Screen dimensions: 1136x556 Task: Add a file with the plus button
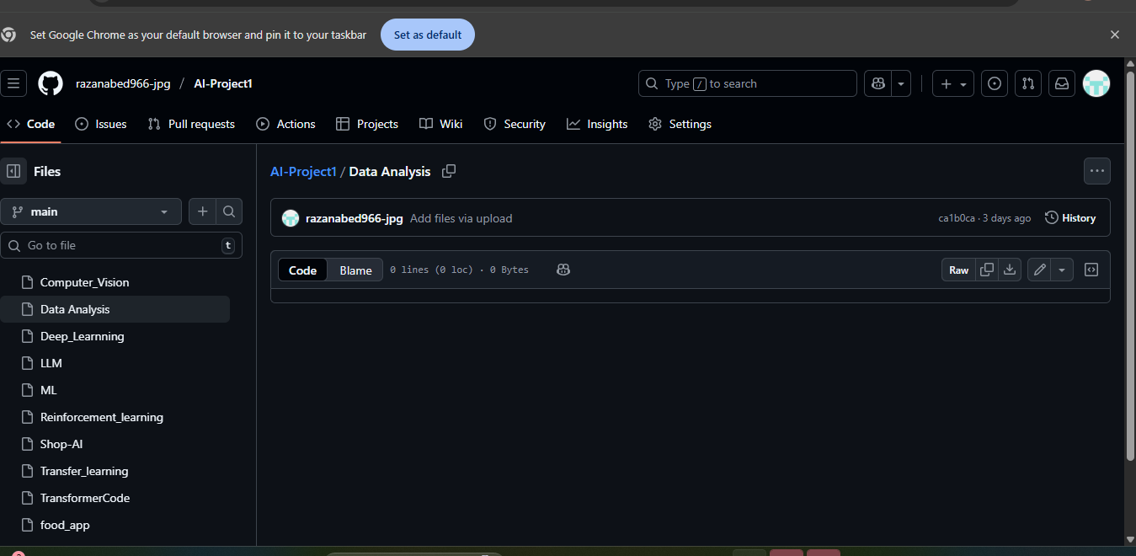[202, 211]
